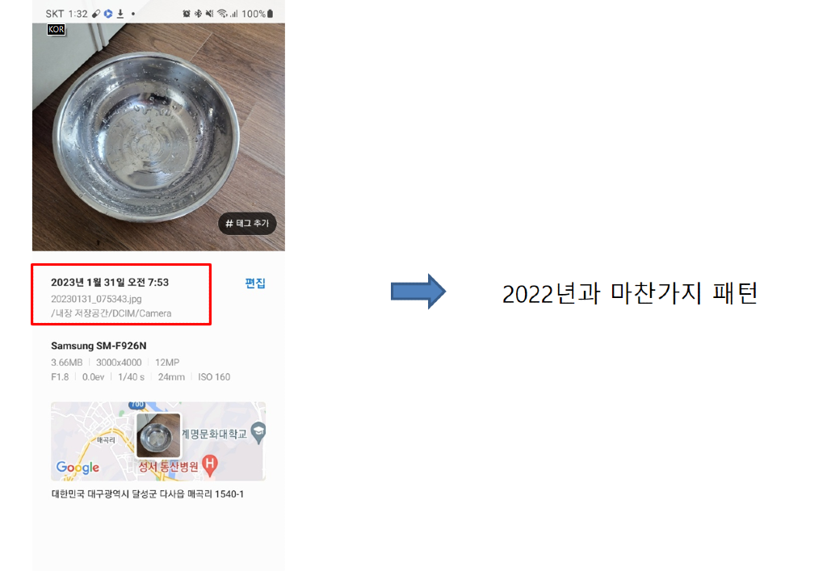
Task: Click the address 대구광역시 달성군 다사읍 text
Action: coord(149,494)
